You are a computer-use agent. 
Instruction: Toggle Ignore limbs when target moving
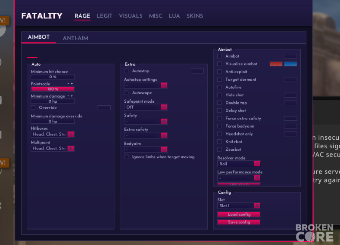pyautogui.click(x=126, y=157)
